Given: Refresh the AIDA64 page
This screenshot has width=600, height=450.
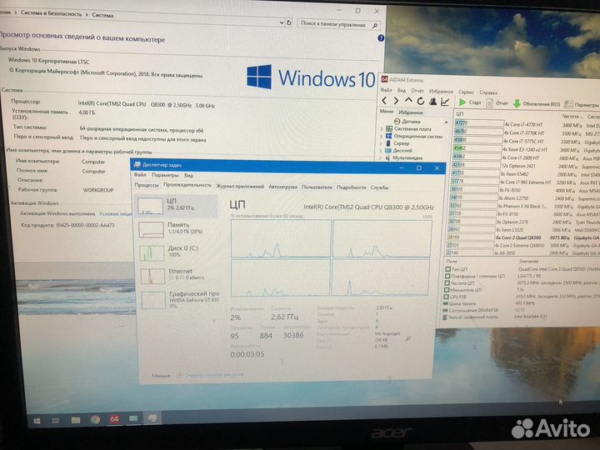Looking at the screenshot, I should pyautogui.click(x=421, y=101).
